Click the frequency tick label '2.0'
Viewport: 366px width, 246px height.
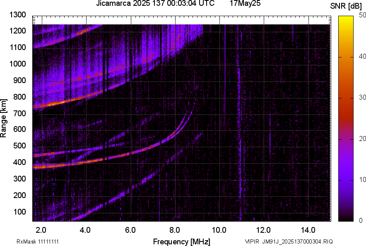(41, 230)
